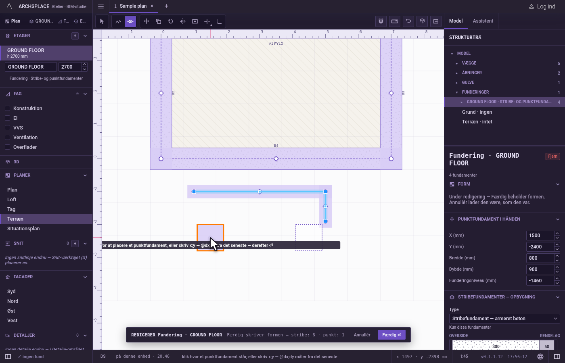Expand the Åbninger tree node

pyautogui.click(x=457, y=73)
